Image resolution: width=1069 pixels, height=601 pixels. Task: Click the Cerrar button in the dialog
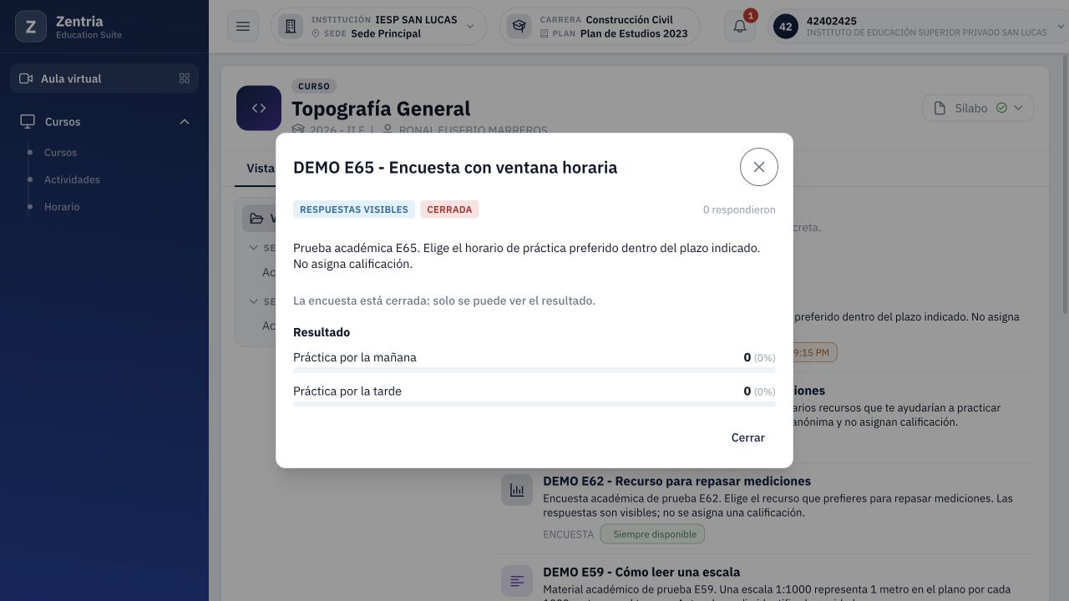tap(747, 437)
